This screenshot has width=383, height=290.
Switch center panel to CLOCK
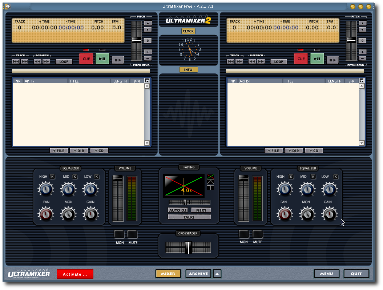188,31
